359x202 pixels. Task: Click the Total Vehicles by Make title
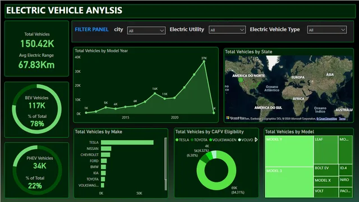tap(99, 132)
